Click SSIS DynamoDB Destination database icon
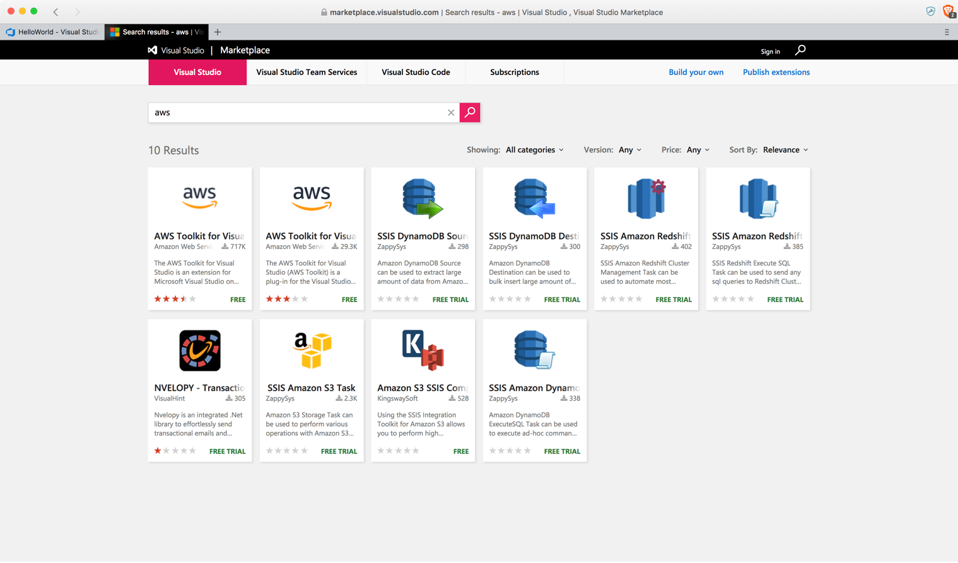This screenshot has width=958, height=563. (535, 199)
